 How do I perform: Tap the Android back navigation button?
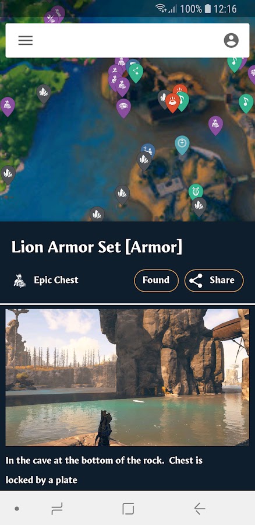(x=200, y=509)
